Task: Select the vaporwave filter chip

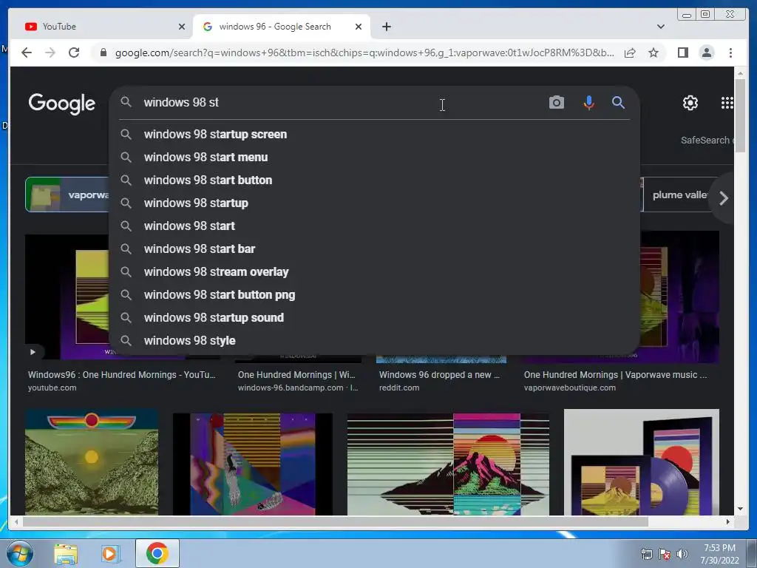Action: (67, 195)
